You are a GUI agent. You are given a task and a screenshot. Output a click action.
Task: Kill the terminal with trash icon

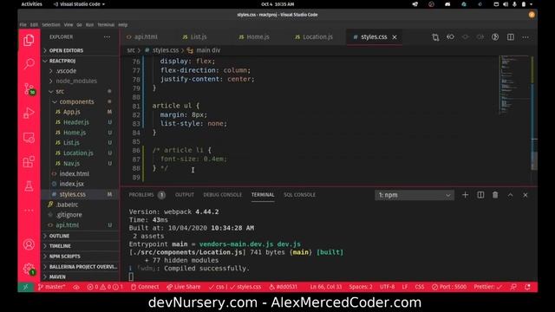click(495, 195)
